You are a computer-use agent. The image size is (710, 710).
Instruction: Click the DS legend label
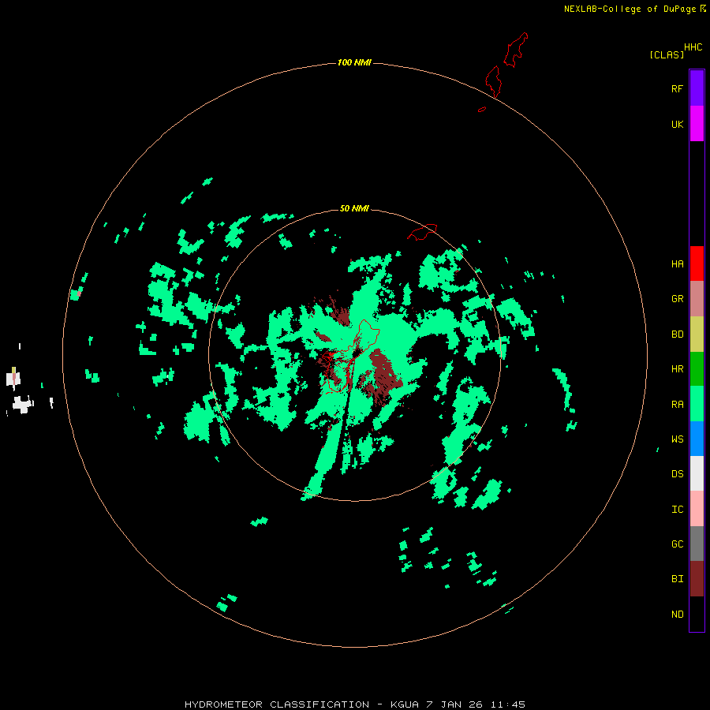point(677,474)
